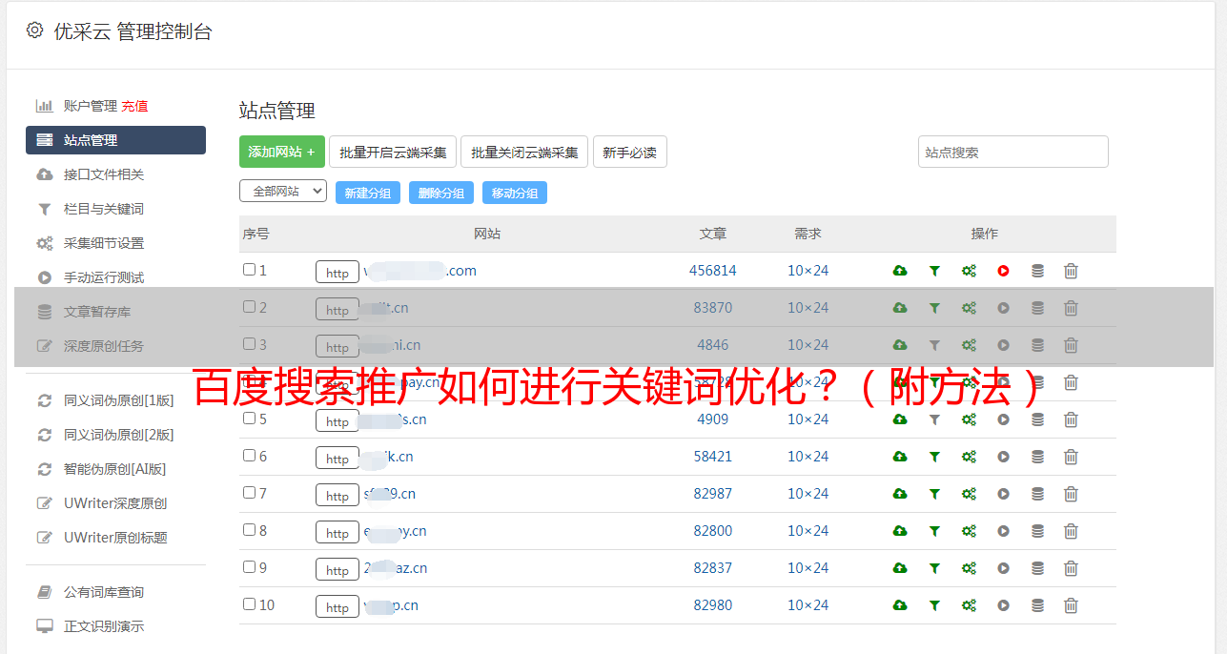Click the trash icon in row 7
The image size is (1227, 654).
1071,494
